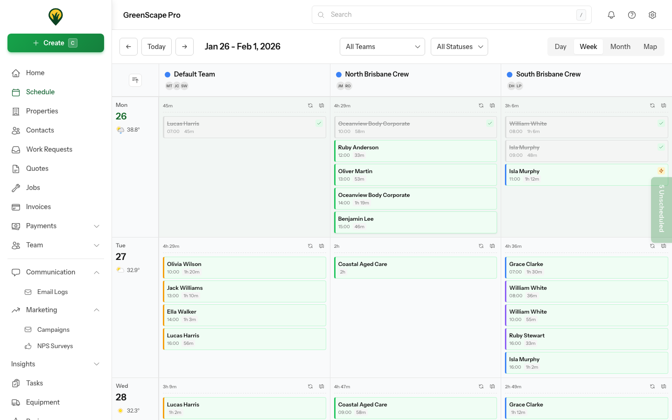Switch to the Day view tab
The width and height of the screenshot is (672, 420).
560,47
